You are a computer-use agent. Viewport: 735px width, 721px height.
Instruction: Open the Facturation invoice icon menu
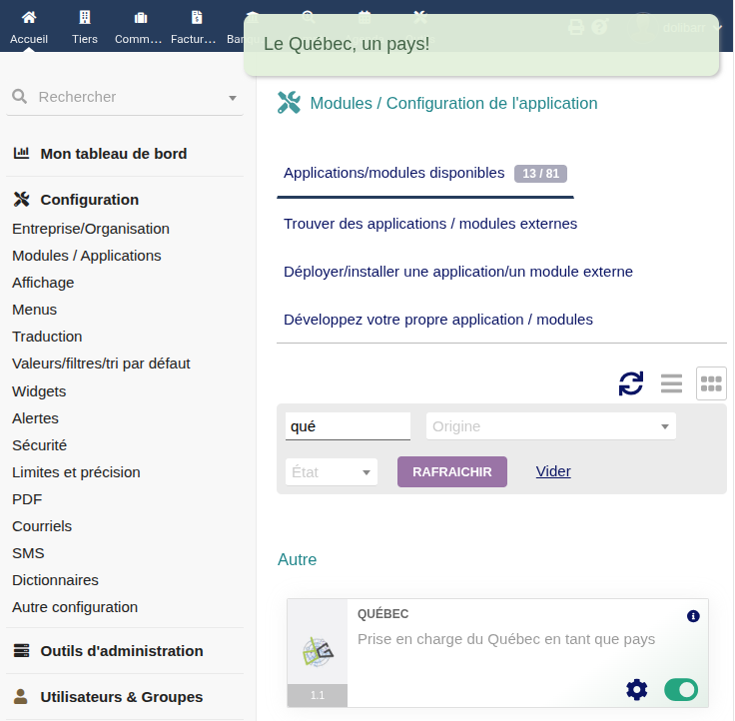click(x=196, y=26)
